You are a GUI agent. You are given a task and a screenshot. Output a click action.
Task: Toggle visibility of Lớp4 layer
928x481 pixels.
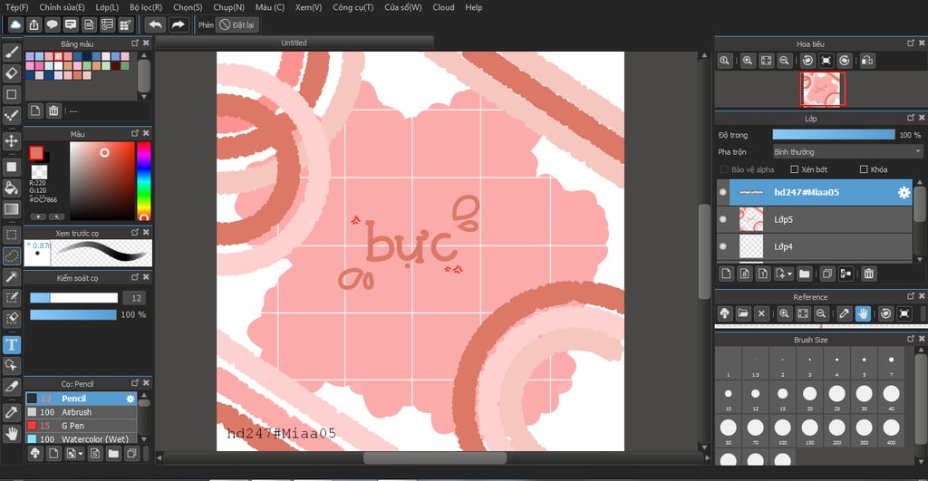point(722,246)
